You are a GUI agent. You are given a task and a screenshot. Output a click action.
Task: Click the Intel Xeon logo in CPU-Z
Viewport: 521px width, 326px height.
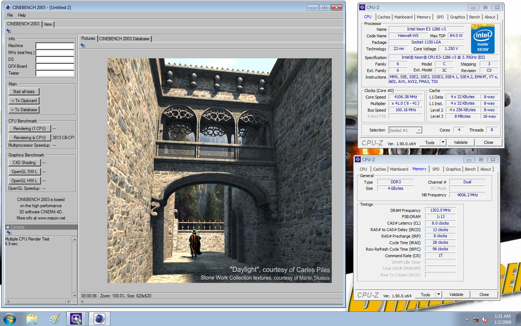point(483,39)
